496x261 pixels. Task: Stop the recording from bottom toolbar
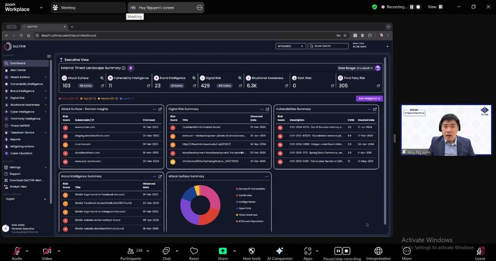tap(346, 251)
